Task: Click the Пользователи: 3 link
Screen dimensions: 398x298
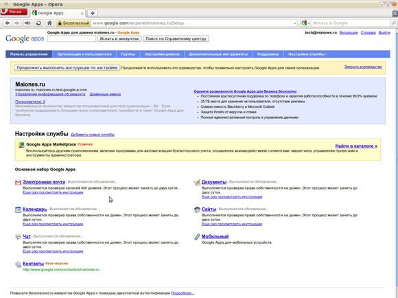Action: pos(30,102)
